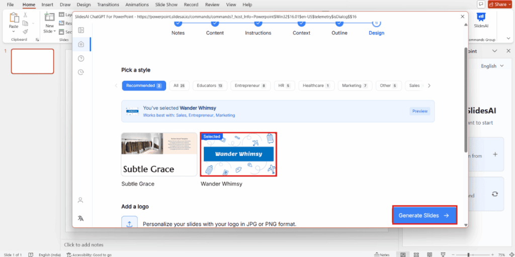The width and height of the screenshot is (515, 257).
Task: Select the Marketing style category
Action: (x=355, y=85)
